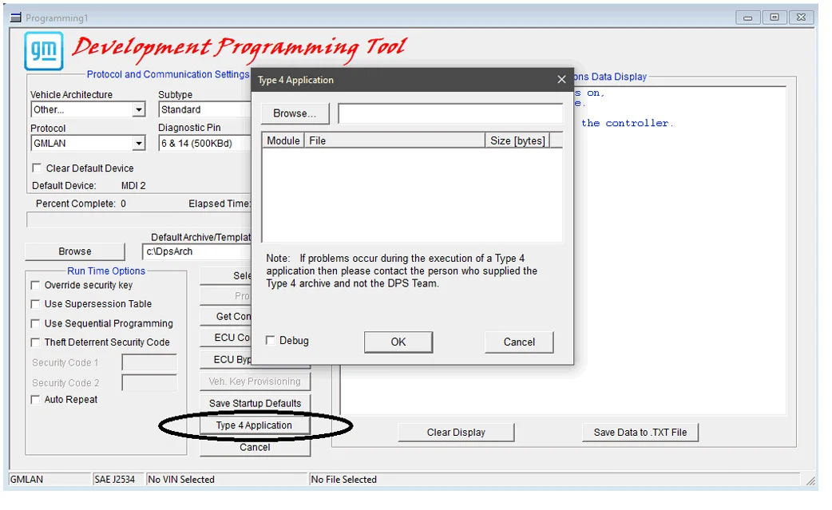Open the Vehicle Architecture dropdown
Image resolution: width=832 pixels, height=510 pixels.
click(x=138, y=109)
